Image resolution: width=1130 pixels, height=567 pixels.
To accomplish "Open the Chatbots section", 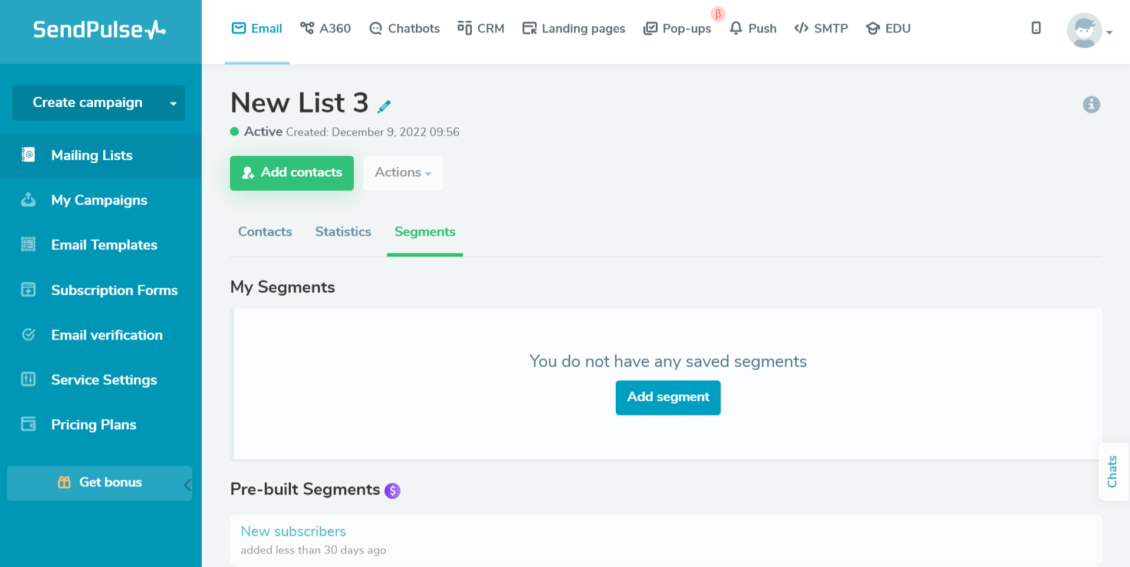I will point(404,28).
